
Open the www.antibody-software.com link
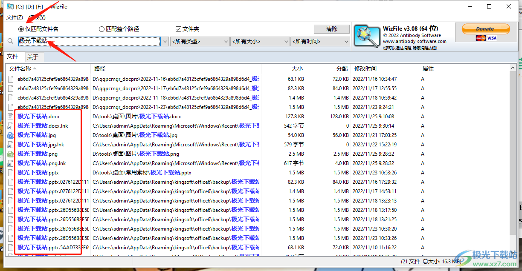click(415, 41)
